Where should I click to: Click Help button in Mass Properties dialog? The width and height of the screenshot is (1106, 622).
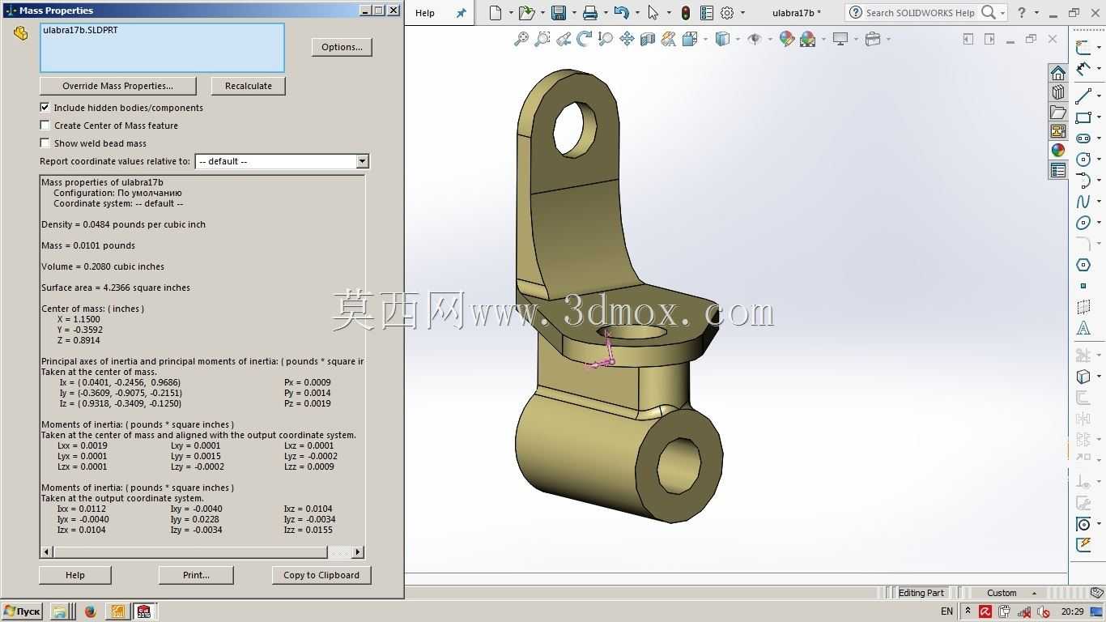[74, 575]
